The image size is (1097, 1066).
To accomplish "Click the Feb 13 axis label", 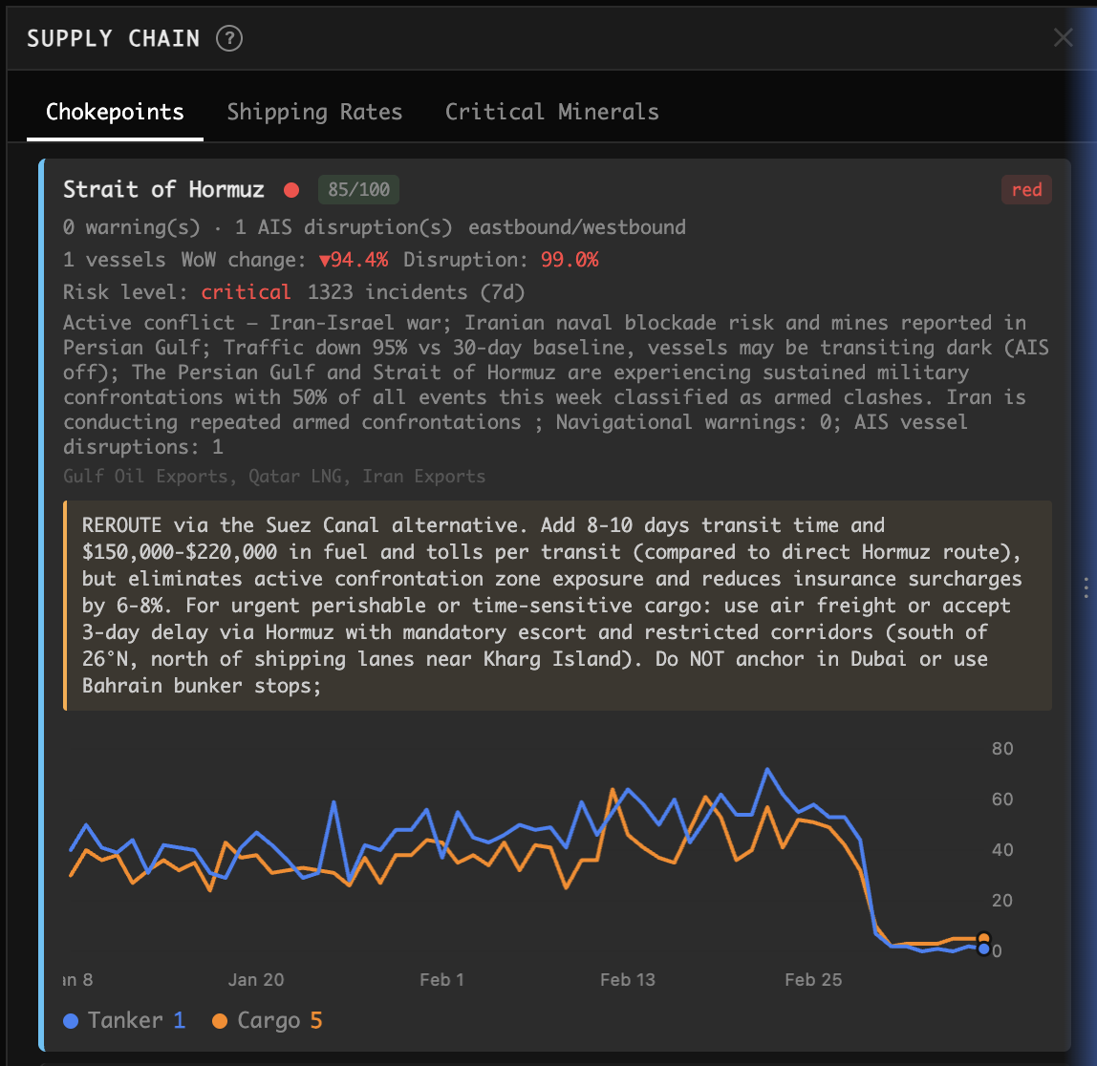I will pyautogui.click(x=628, y=979).
